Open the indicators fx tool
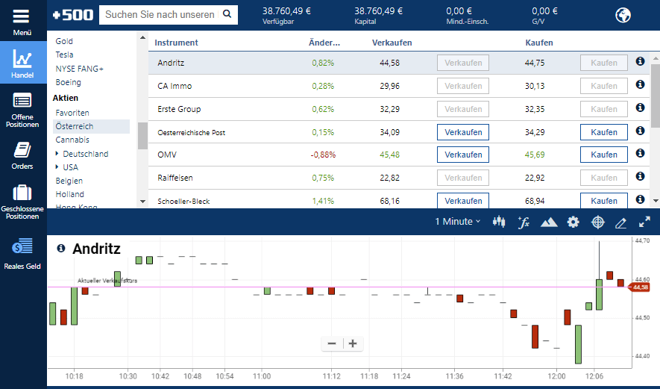The image size is (660, 389). coord(524,222)
